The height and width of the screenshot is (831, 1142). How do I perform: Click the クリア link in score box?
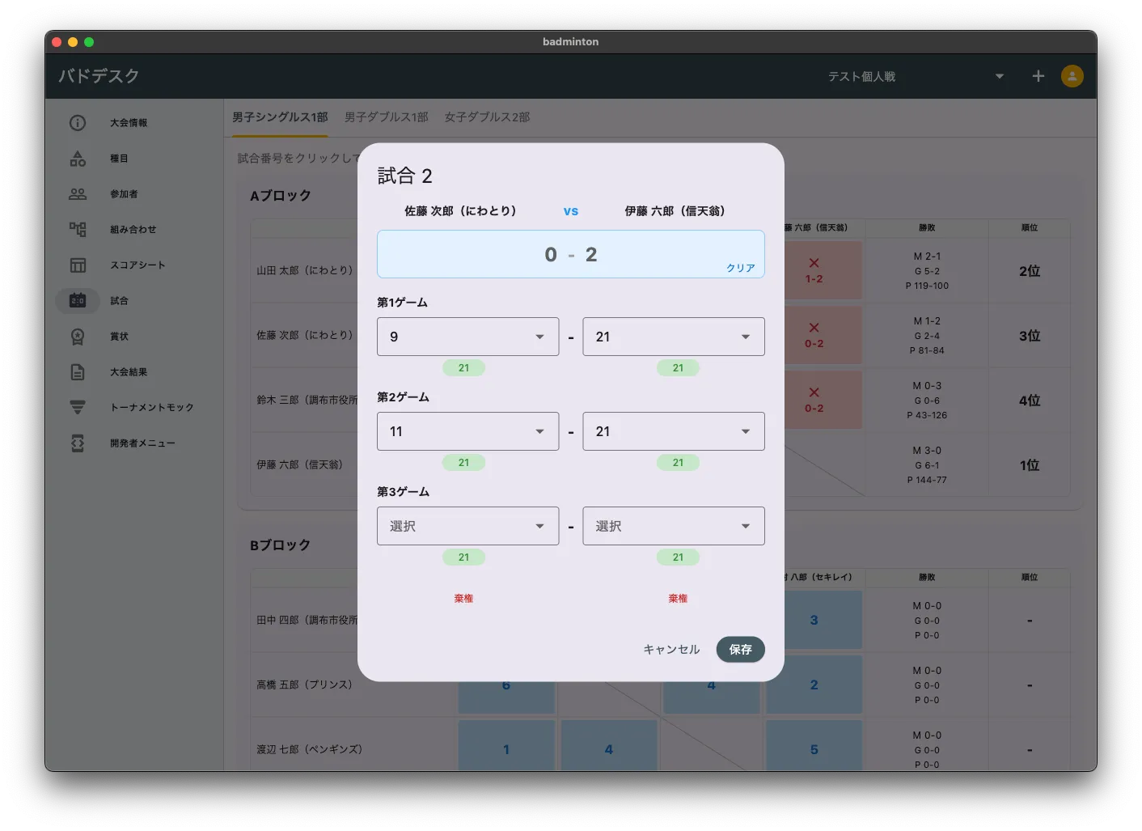[740, 268]
